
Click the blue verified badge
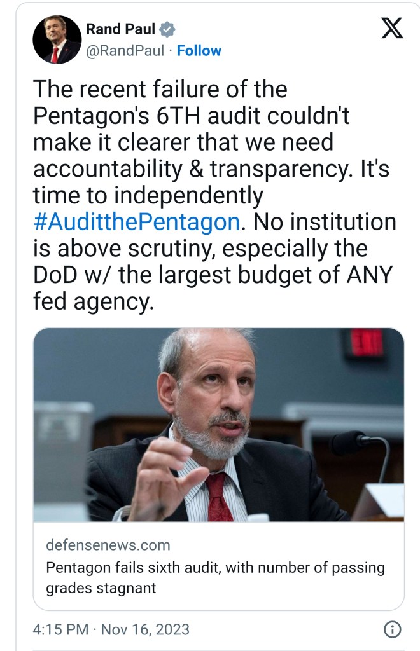click(x=167, y=29)
